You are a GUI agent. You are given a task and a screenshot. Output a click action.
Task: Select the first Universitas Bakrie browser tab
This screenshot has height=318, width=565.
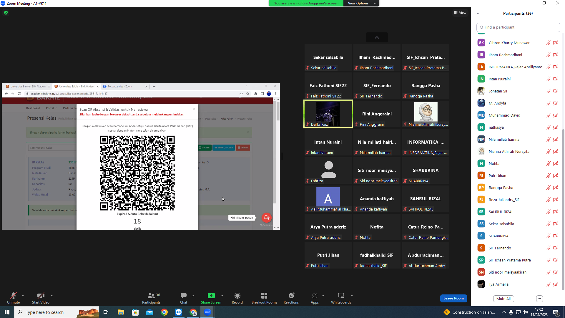(x=28, y=86)
